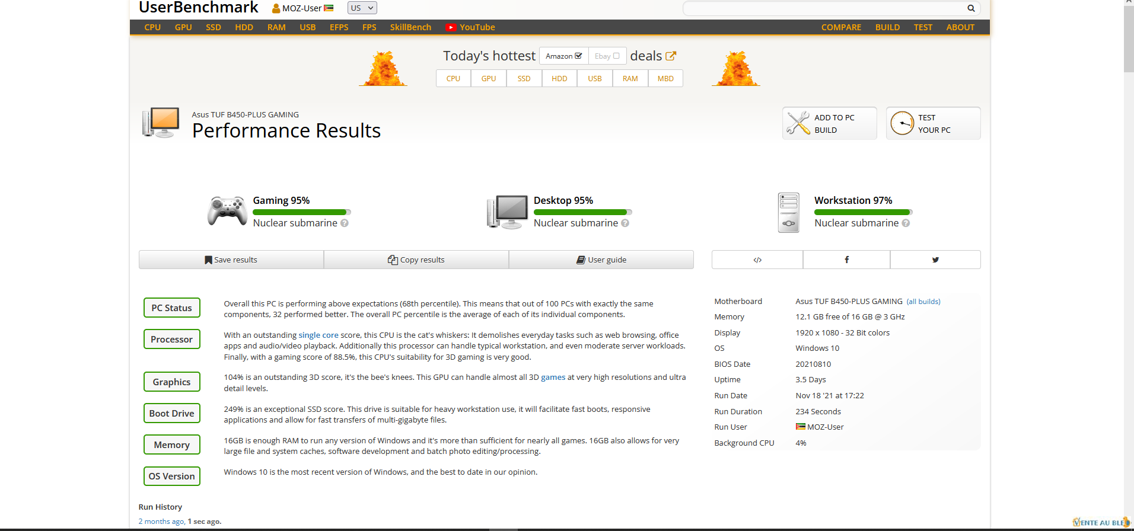Image resolution: width=1134 pixels, height=531 pixels.
Task: Click the Gaming 95% progress bar
Action: (x=302, y=212)
